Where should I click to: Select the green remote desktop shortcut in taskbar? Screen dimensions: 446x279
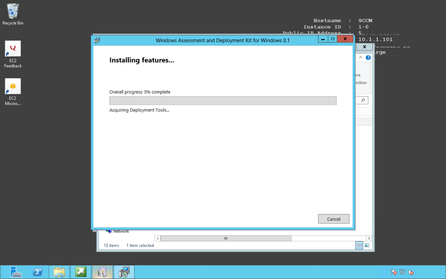coord(81,272)
